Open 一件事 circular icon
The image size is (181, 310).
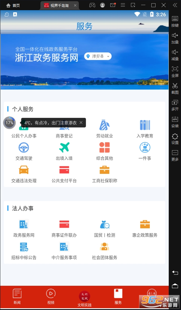click(145, 148)
